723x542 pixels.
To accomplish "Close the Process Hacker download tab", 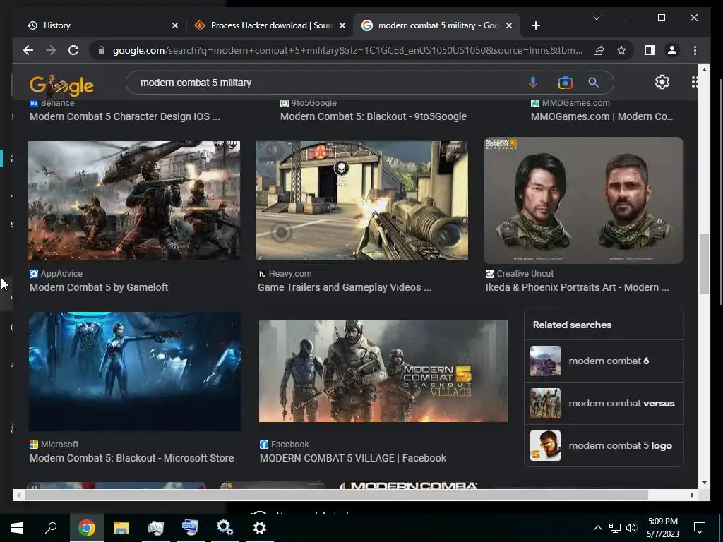I will (342, 25).
